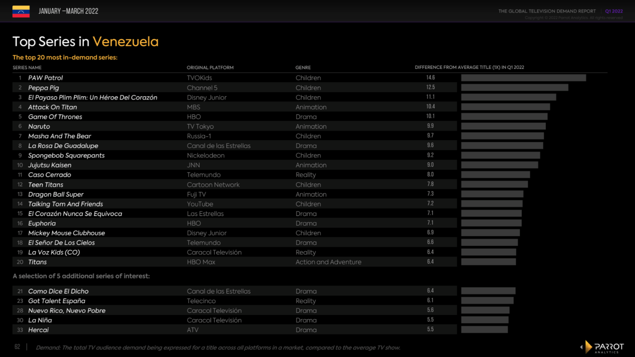Click the Fuji TV platform cell
Viewport: 635px width, 357px height.
point(196,194)
